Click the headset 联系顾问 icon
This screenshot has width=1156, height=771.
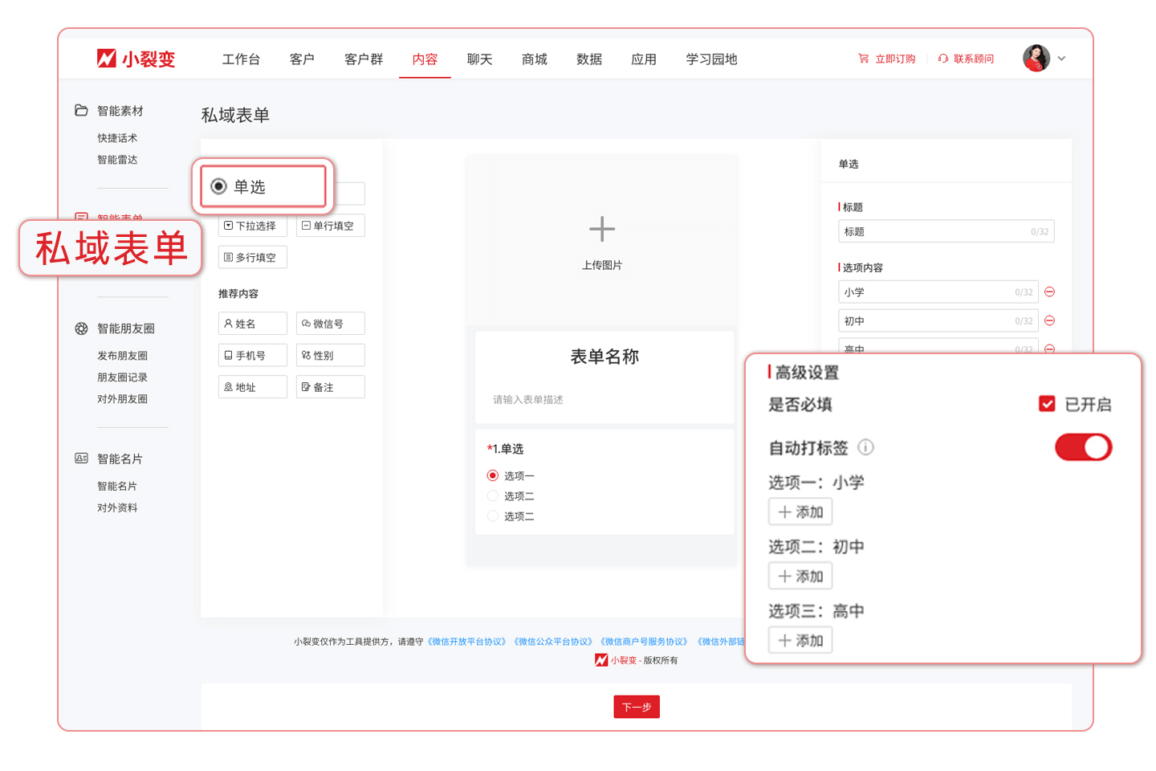pos(942,59)
